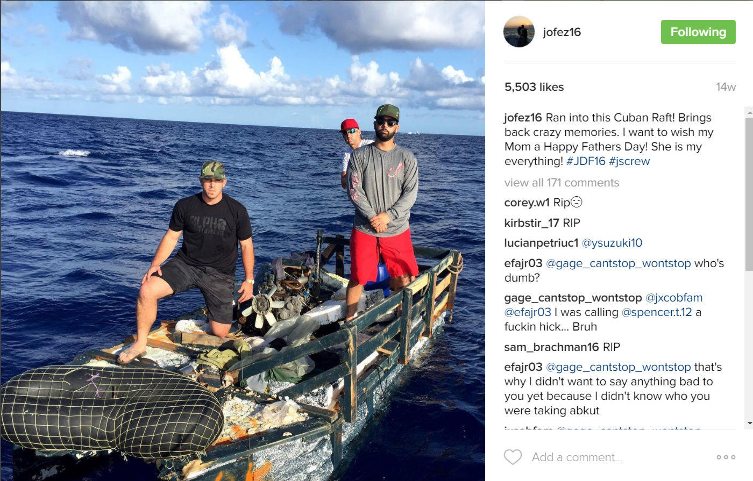Click the comments scrollbar down arrow
Viewport: 753px width, 481px height.
pos(749,423)
